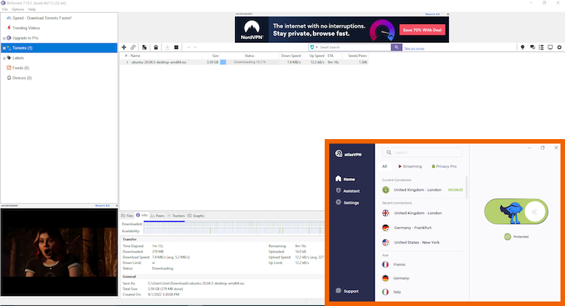This screenshot has width=565, height=306.
Task: Click the Add Torrent plus icon
Action: (124, 47)
